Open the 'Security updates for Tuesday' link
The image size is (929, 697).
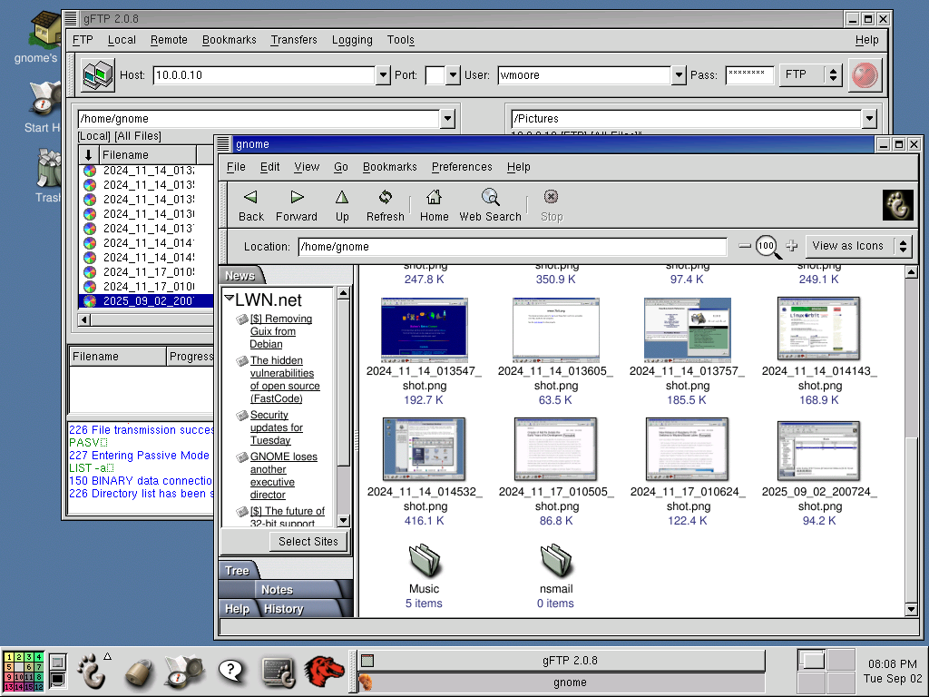pyautogui.click(x=277, y=427)
